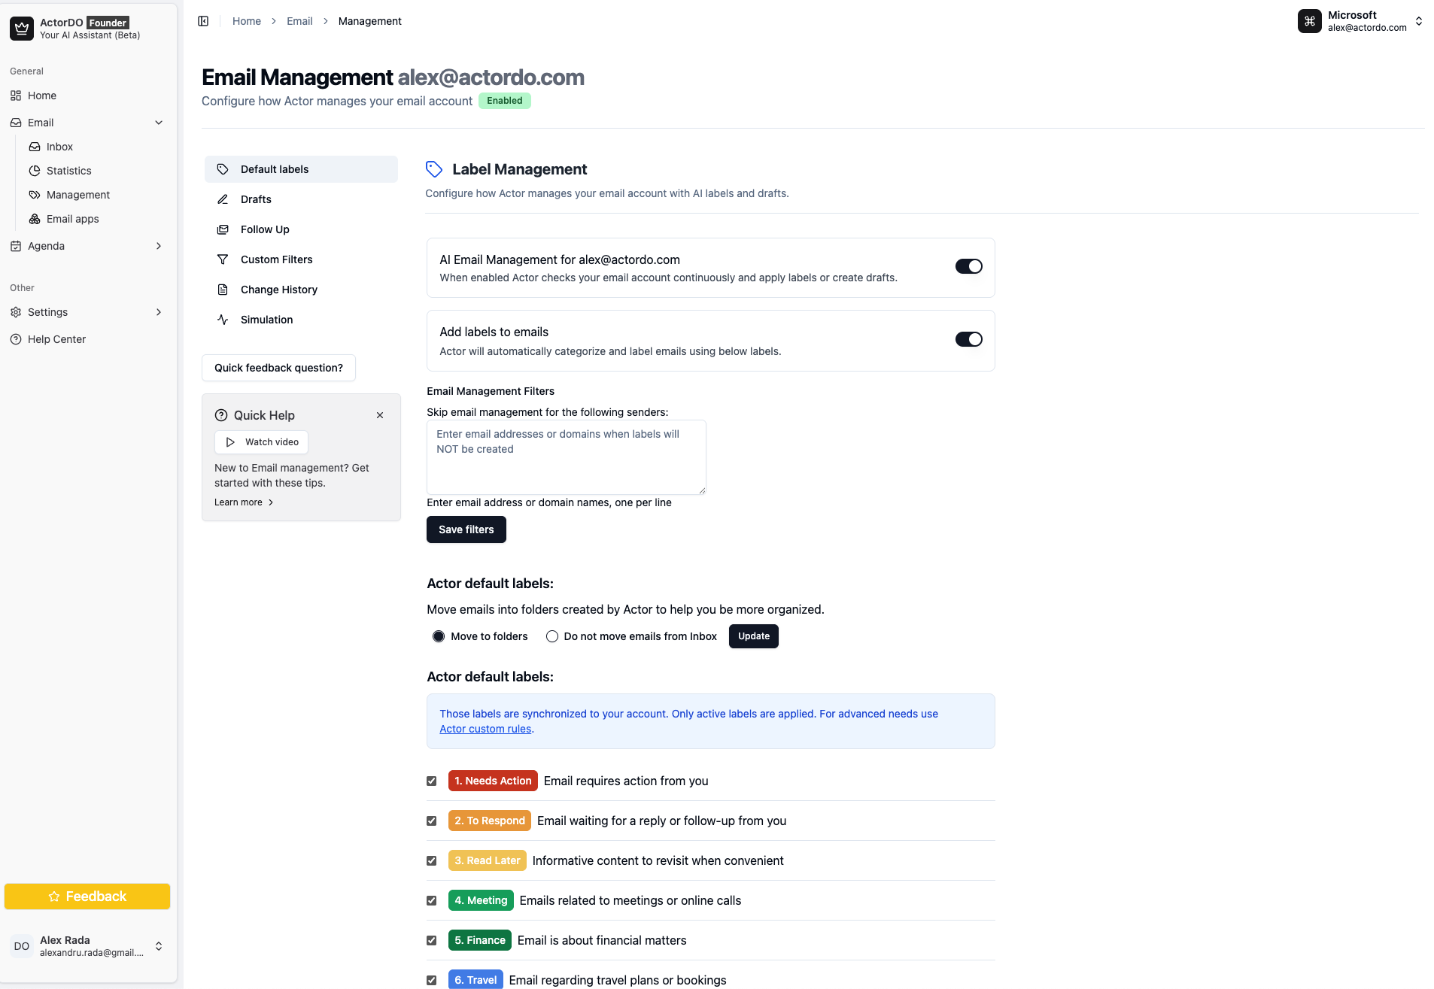
Task: Click the Simulation activity icon
Action: 223,320
